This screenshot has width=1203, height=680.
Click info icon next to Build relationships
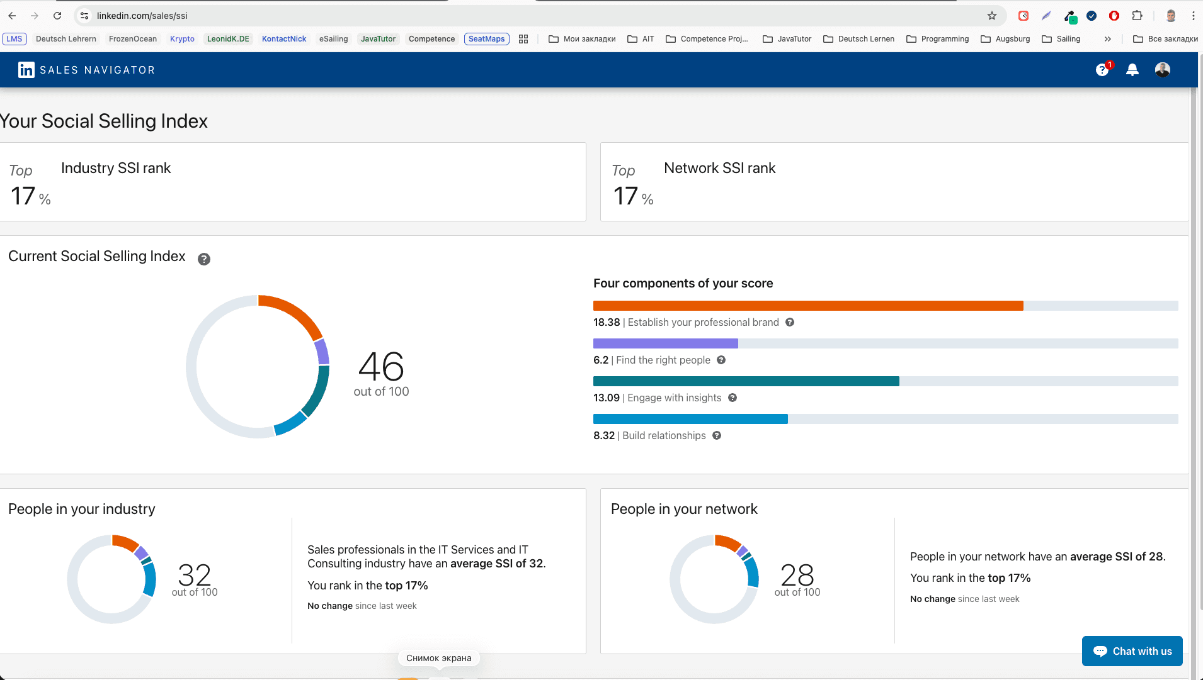[x=717, y=435]
